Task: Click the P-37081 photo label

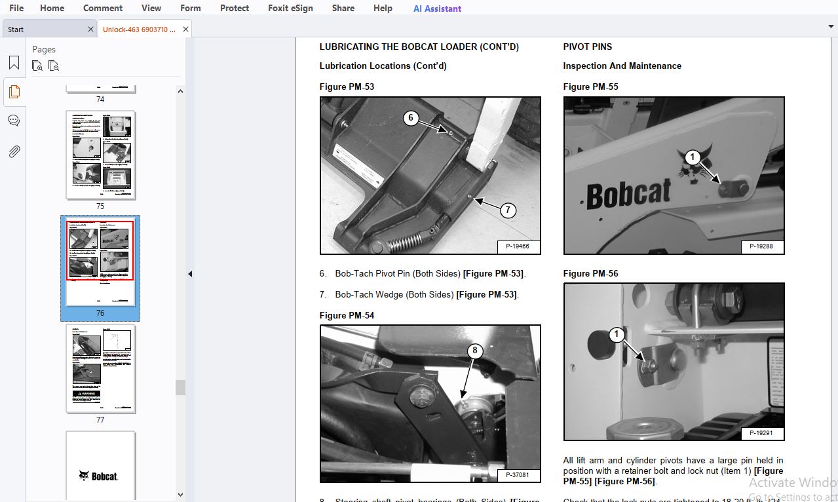Action: point(518,475)
